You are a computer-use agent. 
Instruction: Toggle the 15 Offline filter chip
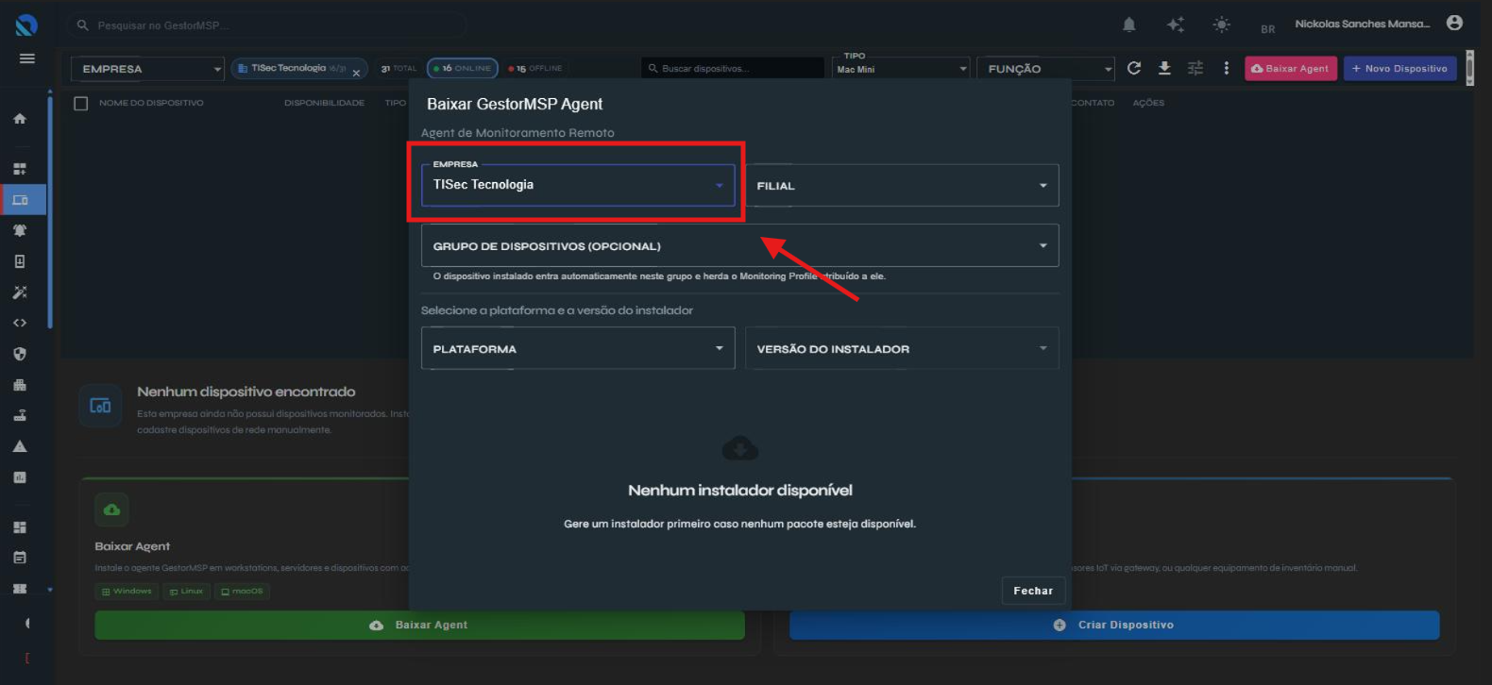coord(535,68)
